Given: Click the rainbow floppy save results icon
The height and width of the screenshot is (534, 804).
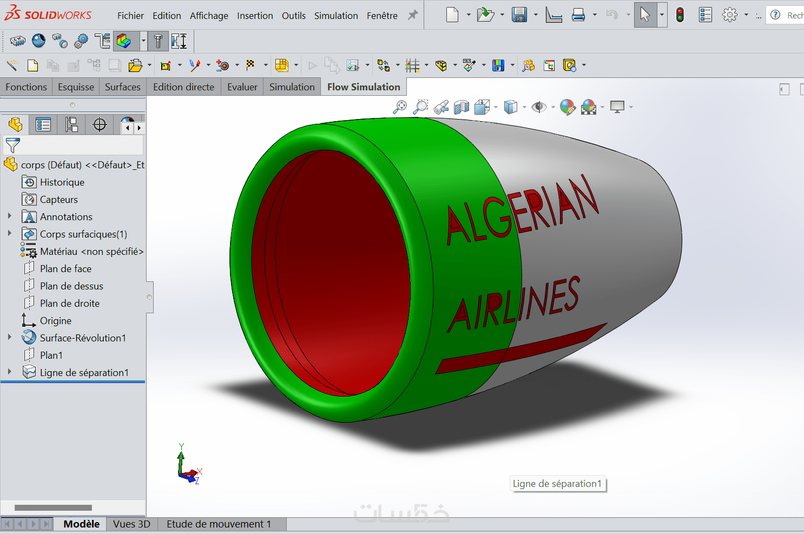Looking at the screenshot, I should point(498,65).
